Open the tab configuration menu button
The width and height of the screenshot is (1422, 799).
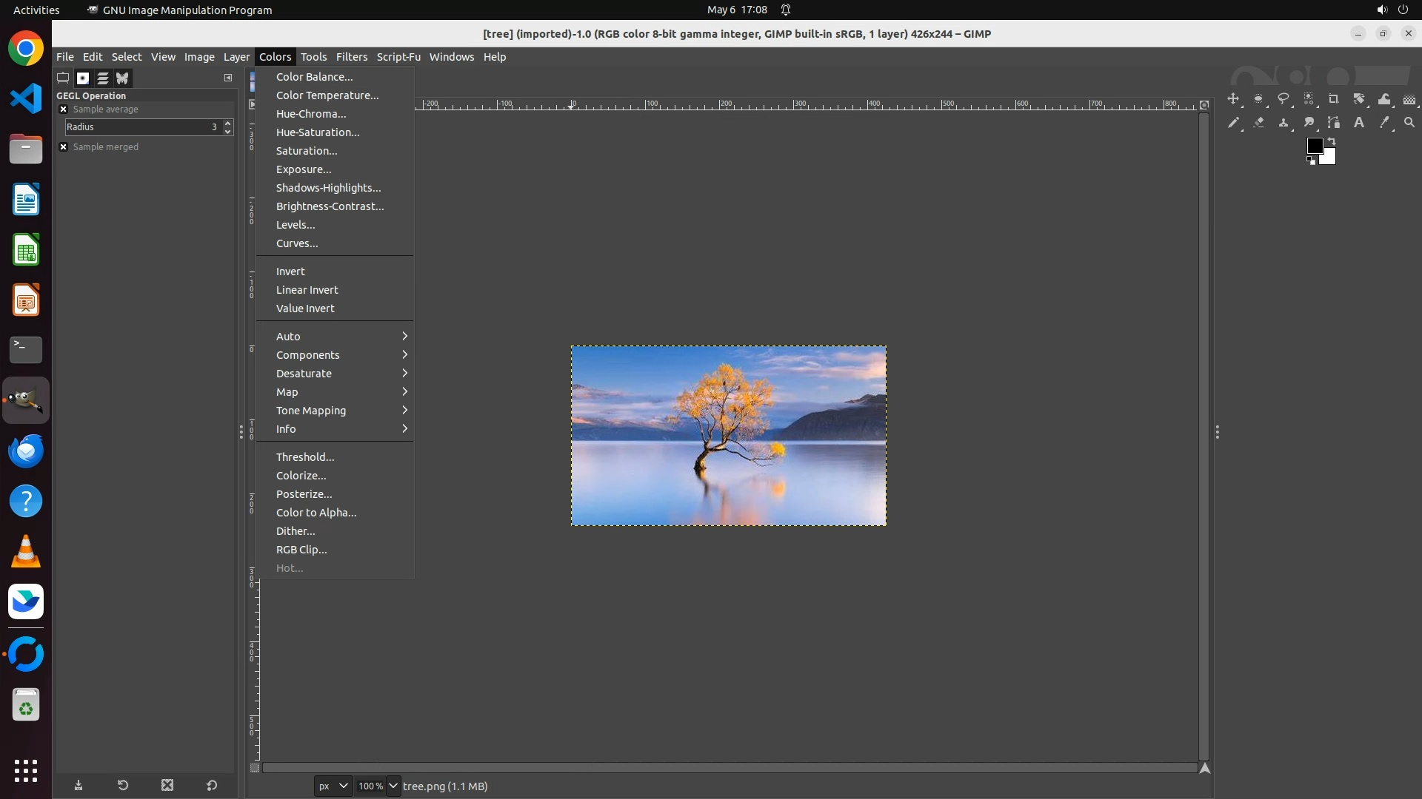coord(228,78)
